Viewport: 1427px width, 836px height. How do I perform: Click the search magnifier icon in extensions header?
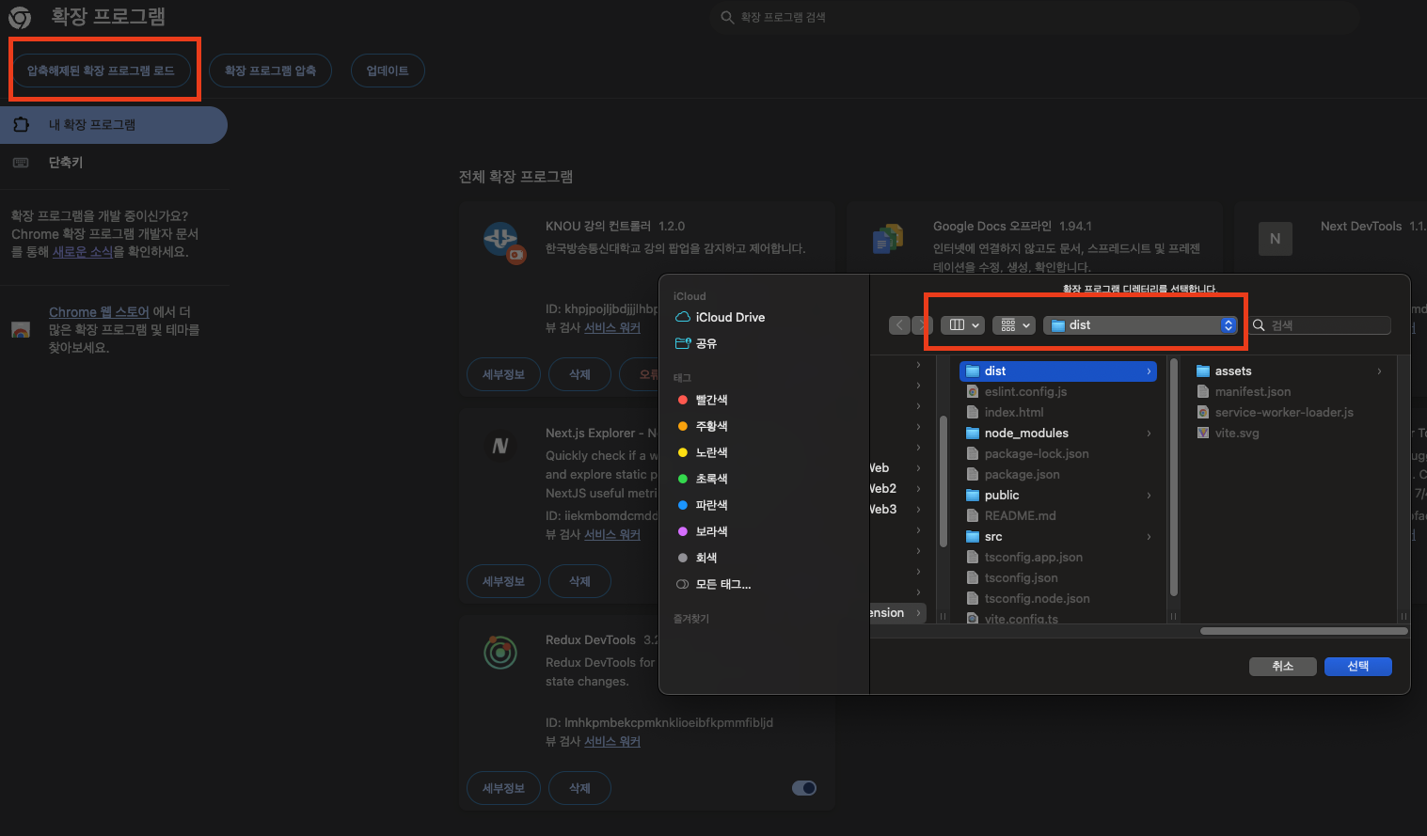727,17
